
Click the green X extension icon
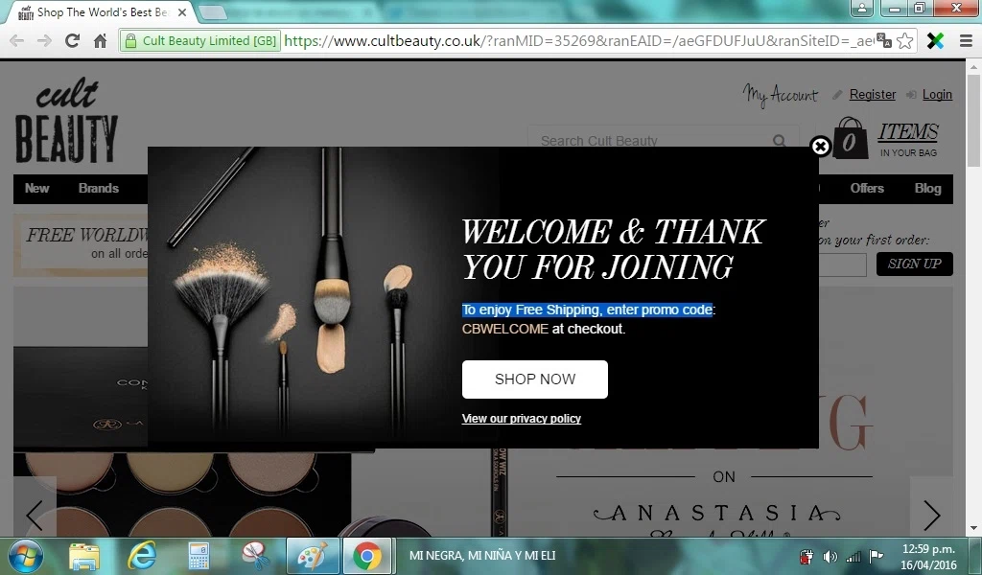[936, 40]
